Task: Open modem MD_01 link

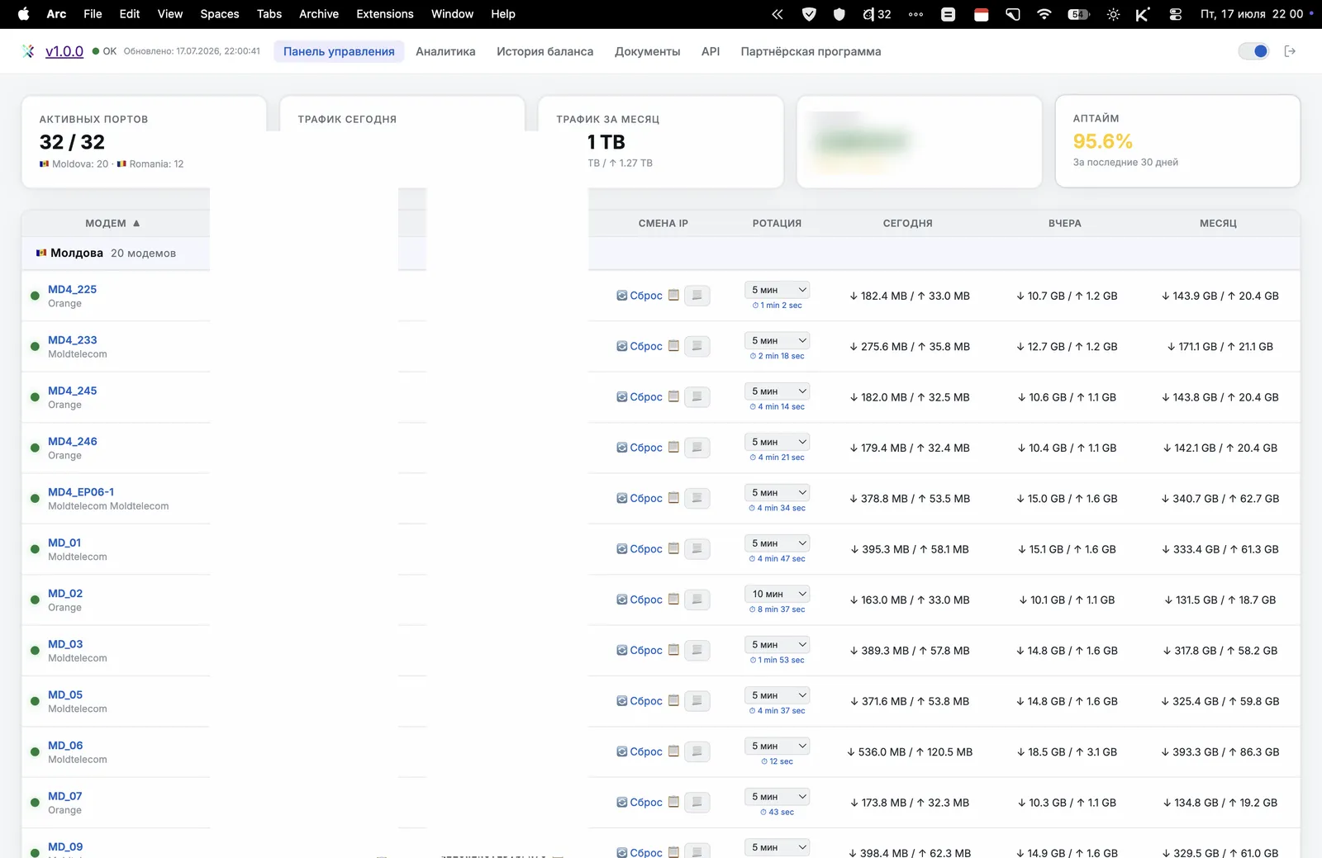Action: click(64, 543)
